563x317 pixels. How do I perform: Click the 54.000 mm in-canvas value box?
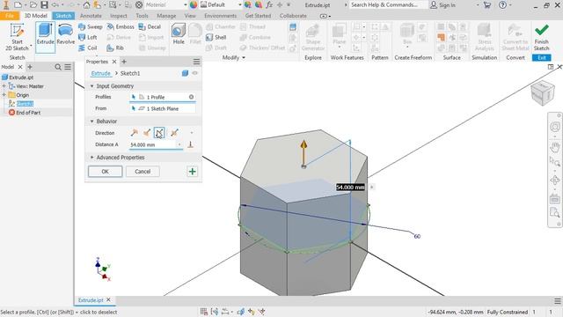pyautogui.click(x=350, y=188)
